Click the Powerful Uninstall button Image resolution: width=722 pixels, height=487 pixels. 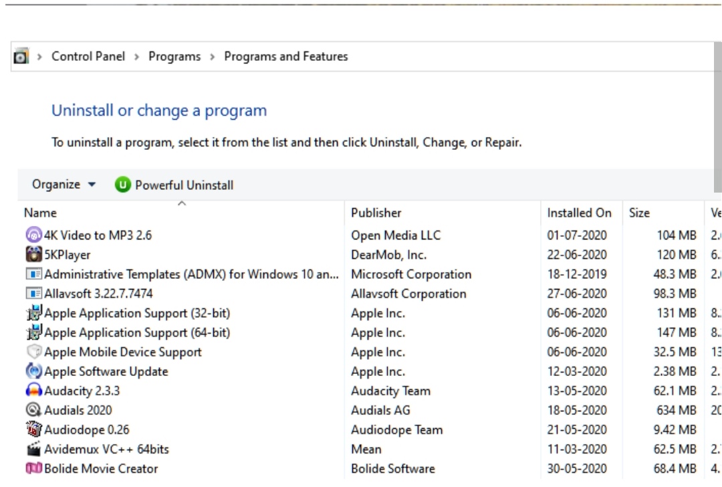tap(174, 185)
